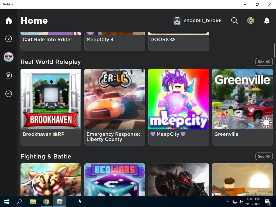Click See All for Fighting & Battle
Image resolution: width=276 pixels, height=207 pixels.
[264, 156]
